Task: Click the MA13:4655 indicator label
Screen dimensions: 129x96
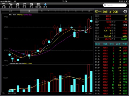Action: coord(28,15)
